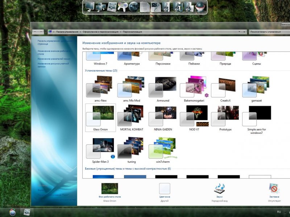Click Оформление и персонализация breadcrumb segment
The width and height of the screenshot is (290, 217).
(x=100, y=32)
